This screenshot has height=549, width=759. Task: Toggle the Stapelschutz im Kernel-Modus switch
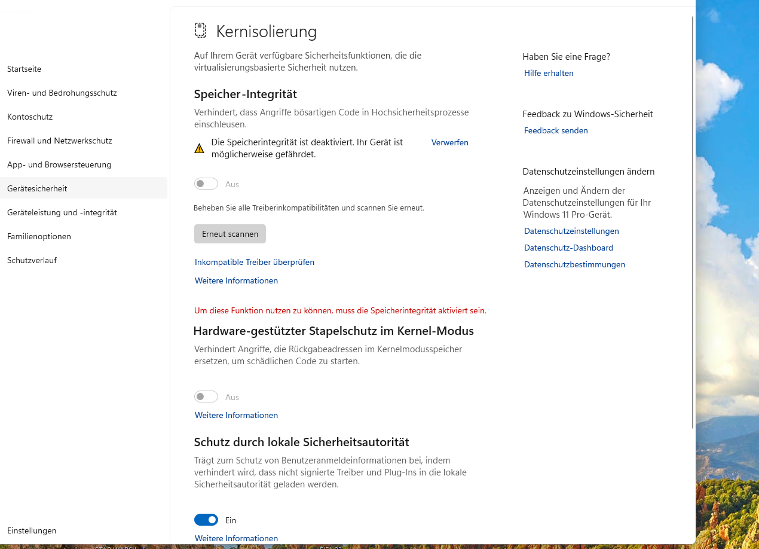(206, 397)
